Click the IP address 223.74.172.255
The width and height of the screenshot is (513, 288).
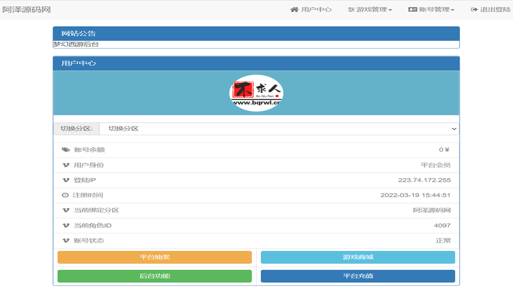click(424, 180)
